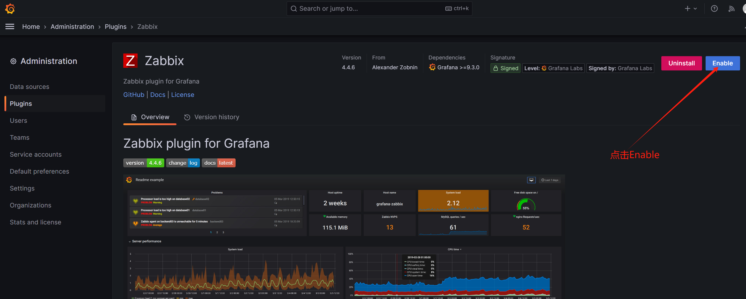Click the Administration gear icon

click(x=13, y=61)
